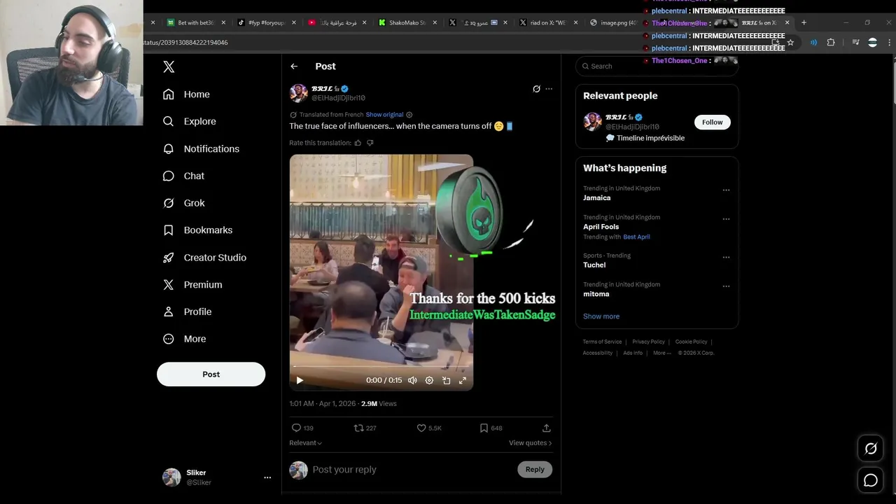Viewport: 896px width, 504px height.
Task: Click the Best April trending link
Action: coord(636,237)
